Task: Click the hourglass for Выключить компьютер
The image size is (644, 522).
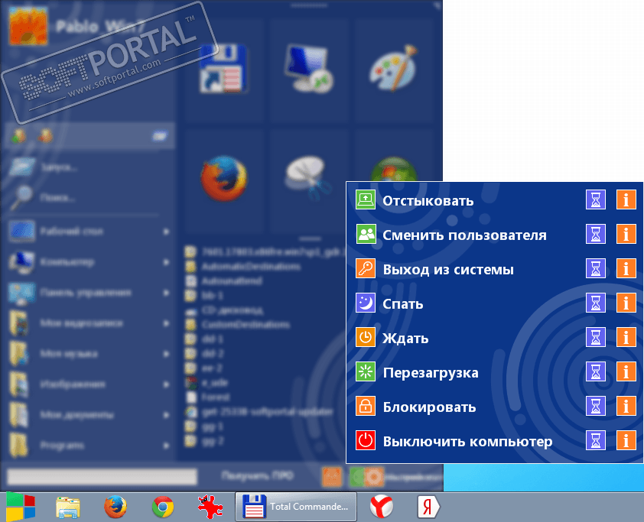Action: pos(596,441)
